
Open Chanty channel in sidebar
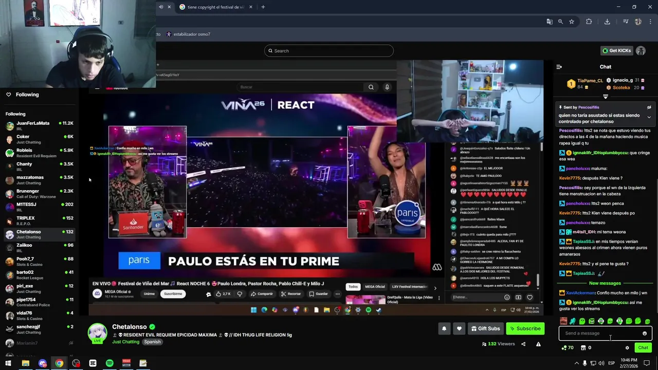40,166
